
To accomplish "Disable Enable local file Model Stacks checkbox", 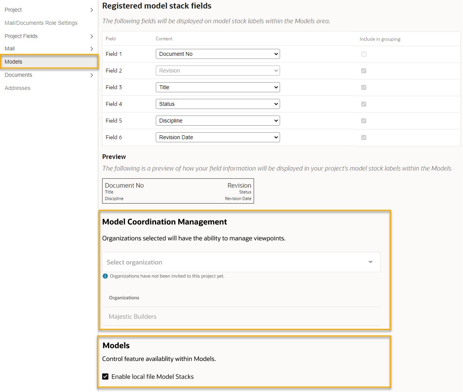I will [x=105, y=376].
